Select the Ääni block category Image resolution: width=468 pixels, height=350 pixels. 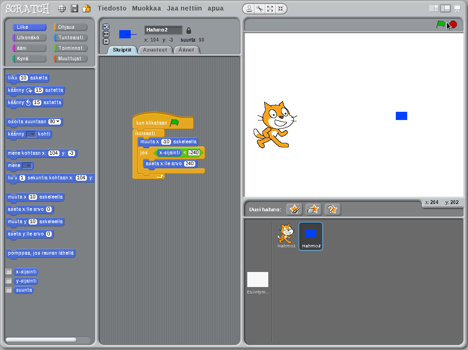[29, 48]
